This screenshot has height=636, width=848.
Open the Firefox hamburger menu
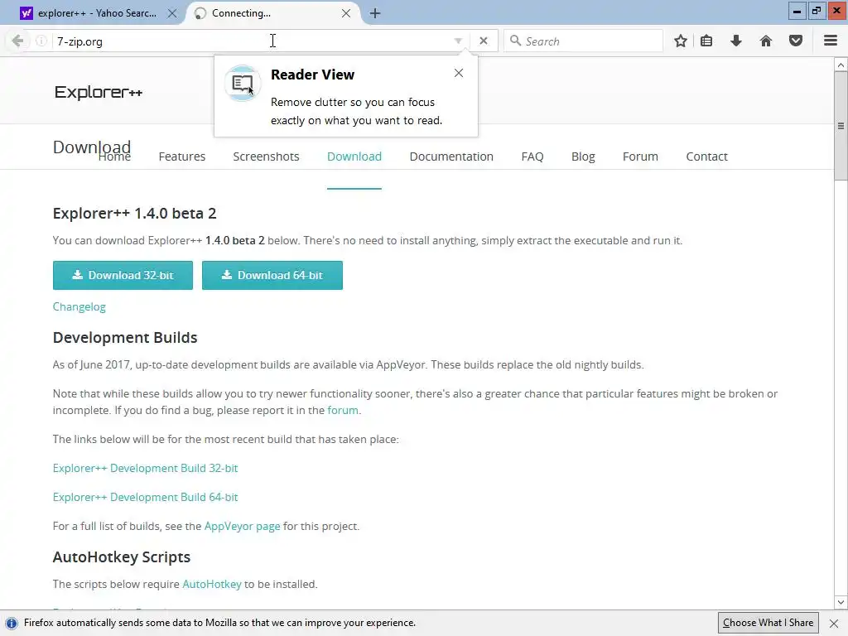point(831,41)
